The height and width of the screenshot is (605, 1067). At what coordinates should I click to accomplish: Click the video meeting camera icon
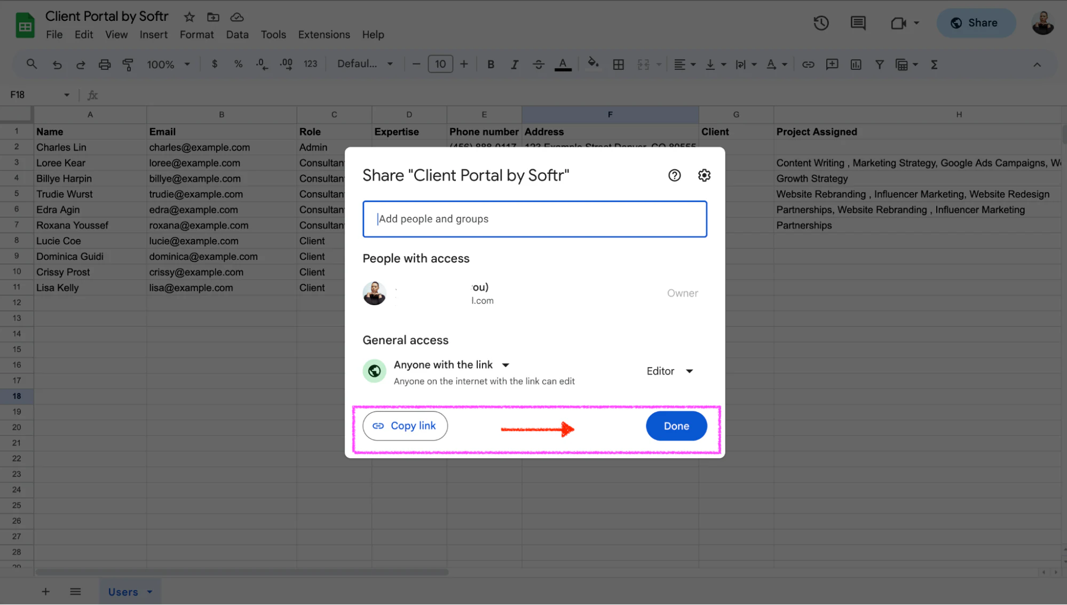(898, 23)
